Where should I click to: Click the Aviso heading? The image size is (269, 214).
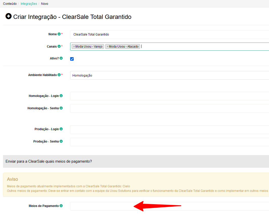tap(13, 179)
